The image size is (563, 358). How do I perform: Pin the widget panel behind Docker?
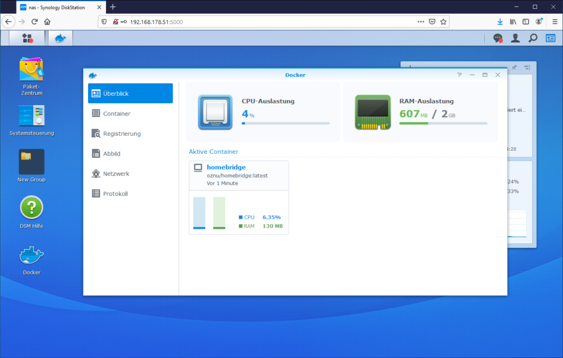pos(514,67)
